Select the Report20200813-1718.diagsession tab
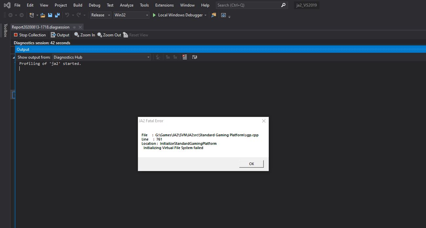Screen dimensions: 426x228 point(41,27)
